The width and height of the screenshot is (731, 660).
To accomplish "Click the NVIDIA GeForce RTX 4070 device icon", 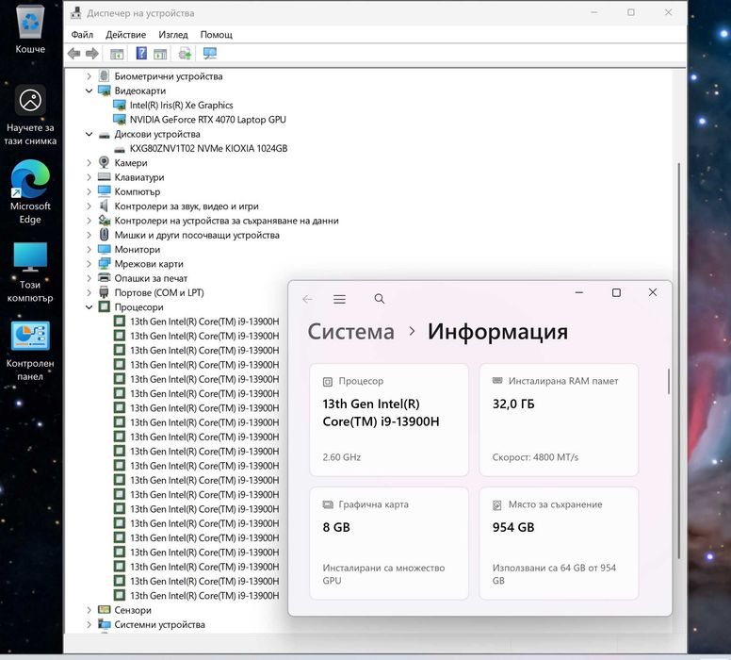I will 120,120.
